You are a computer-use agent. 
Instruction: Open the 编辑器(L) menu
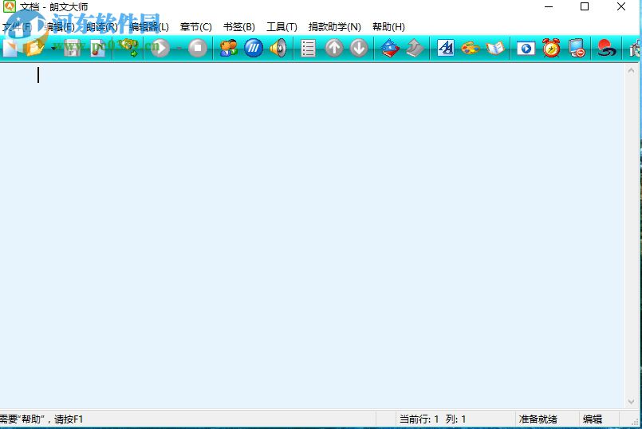(149, 27)
